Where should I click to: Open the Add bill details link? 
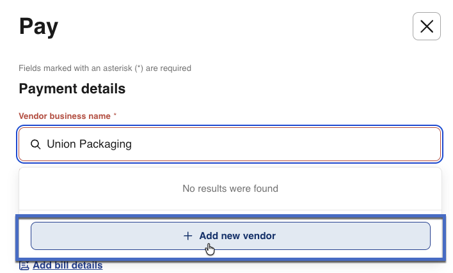(x=67, y=265)
